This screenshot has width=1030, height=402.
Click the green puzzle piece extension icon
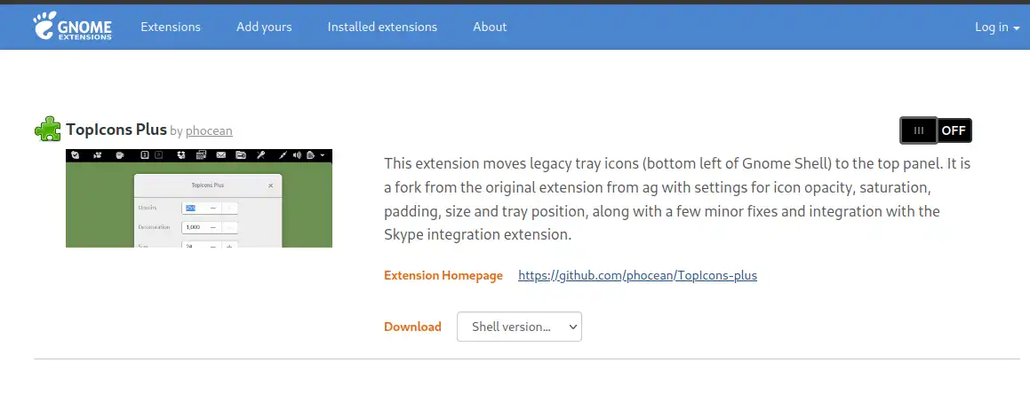point(47,130)
